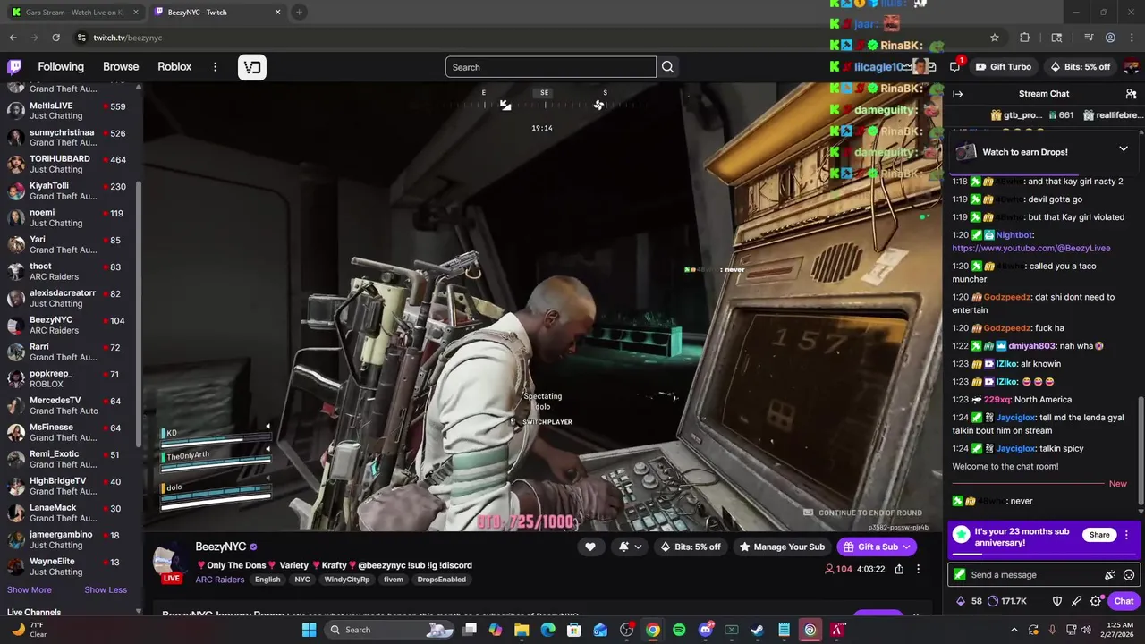Open the BeezyLivee YouTube link
The image size is (1145, 644).
[1031, 248]
